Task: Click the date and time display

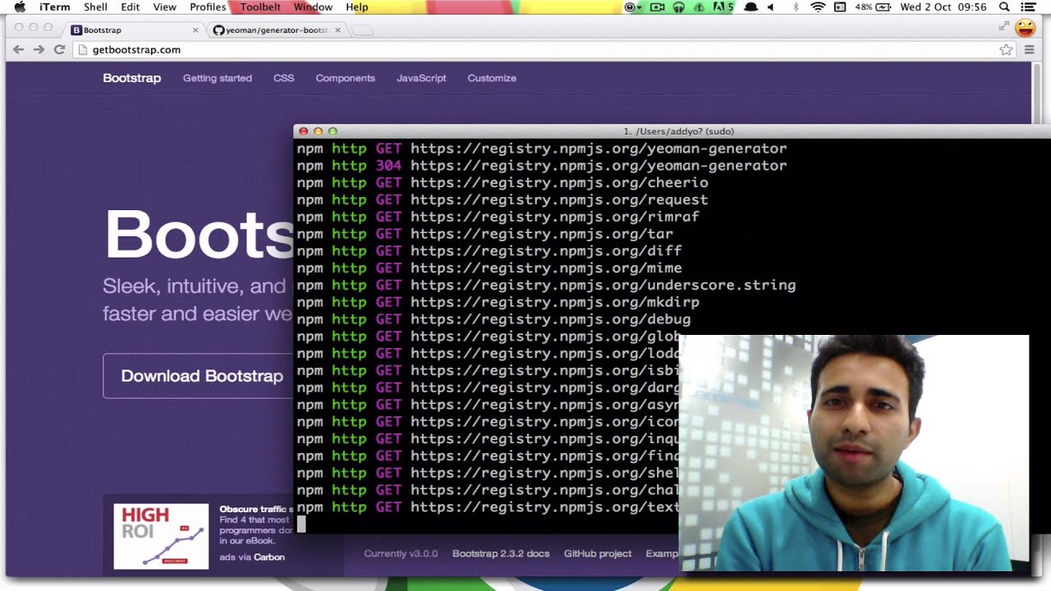Action: pyautogui.click(x=943, y=7)
